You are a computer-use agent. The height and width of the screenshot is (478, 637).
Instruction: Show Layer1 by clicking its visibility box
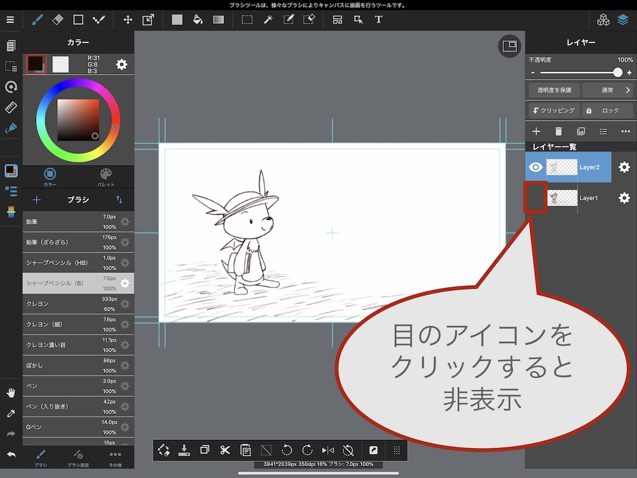pyautogui.click(x=535, y=198)
